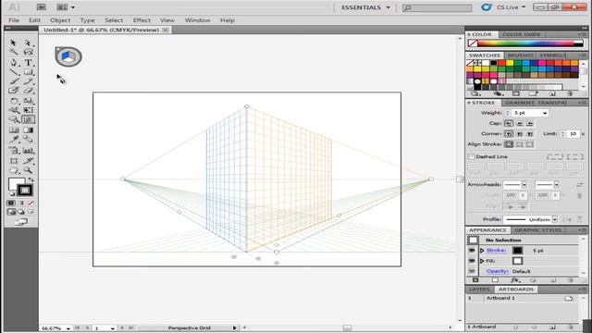Select the Magic Wand tool

pos(14,52)
